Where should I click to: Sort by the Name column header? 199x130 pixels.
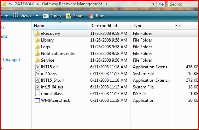pyautogui.click(x=60, y=26)
